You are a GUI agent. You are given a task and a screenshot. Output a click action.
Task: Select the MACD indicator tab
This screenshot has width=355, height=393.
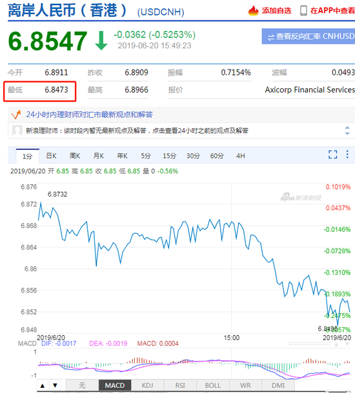pos(115,385)
